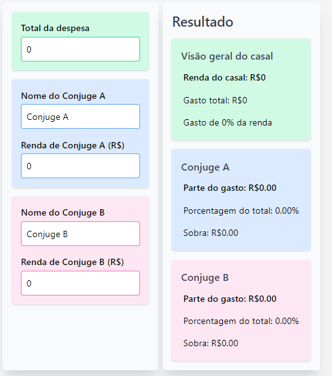
Task: Click the Nome do Conjuge B label
Action: 63,212
